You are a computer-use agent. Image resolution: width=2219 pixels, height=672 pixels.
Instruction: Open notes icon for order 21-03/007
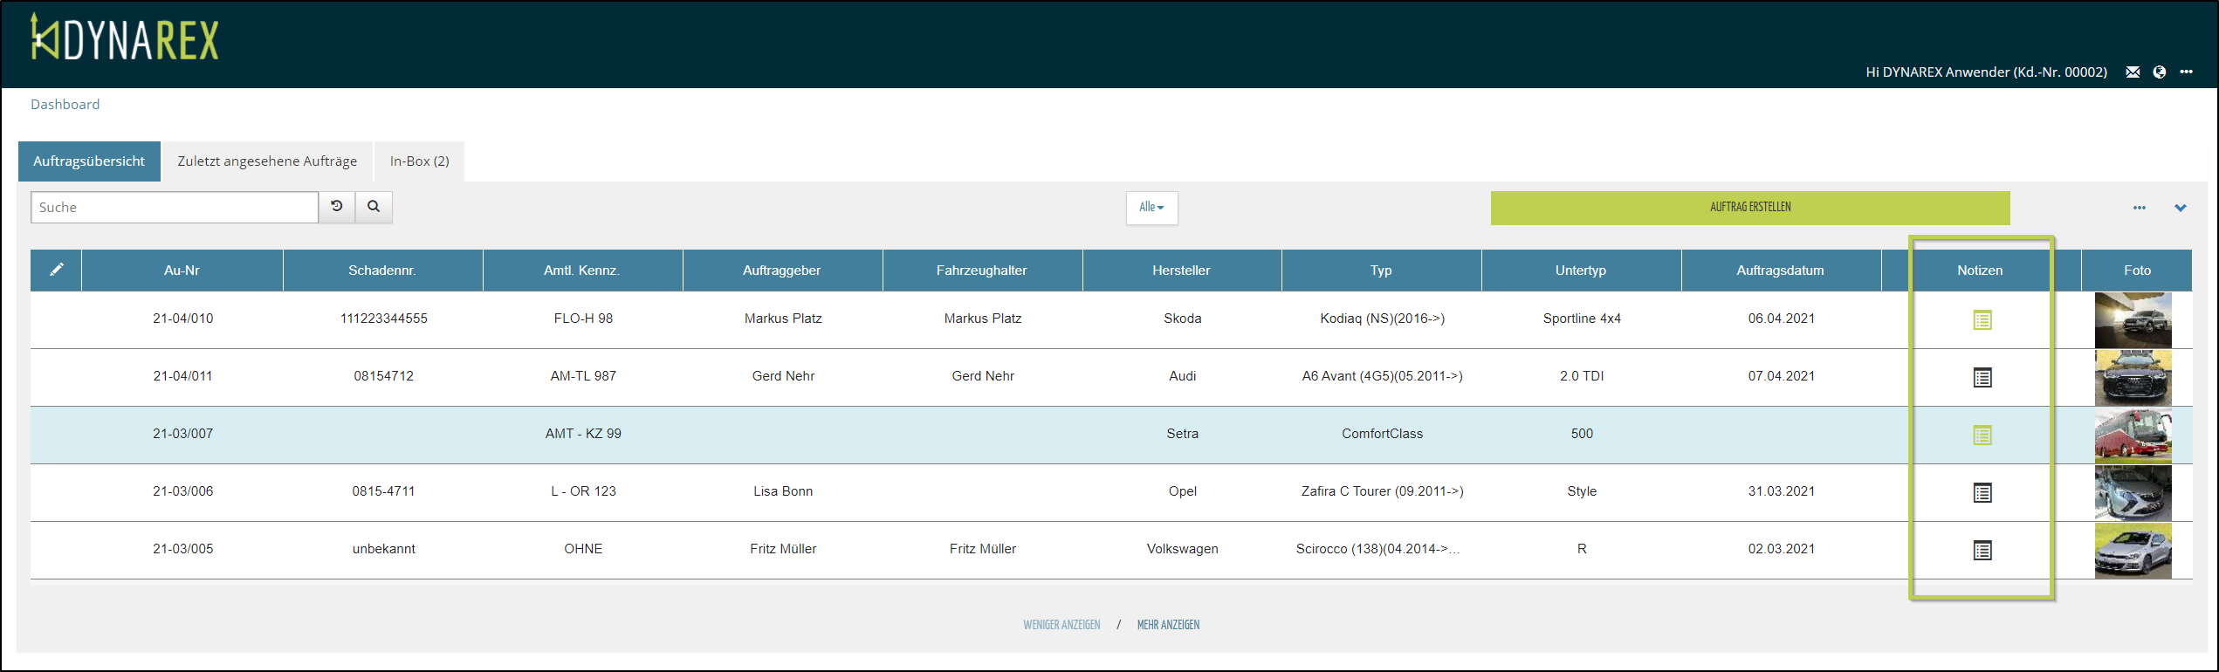pos(1982,435)
